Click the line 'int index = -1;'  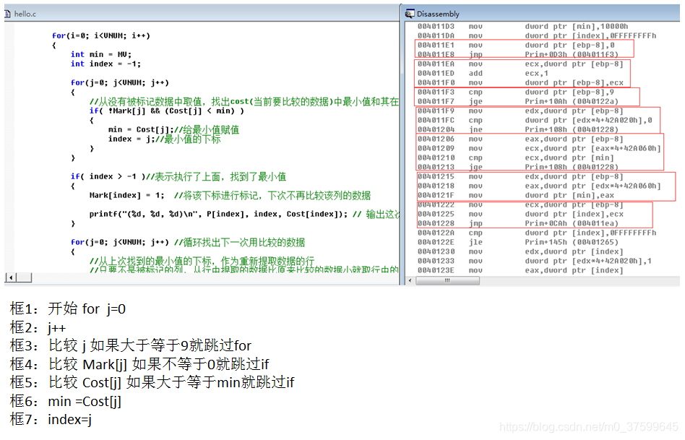(x=105, y=64)
